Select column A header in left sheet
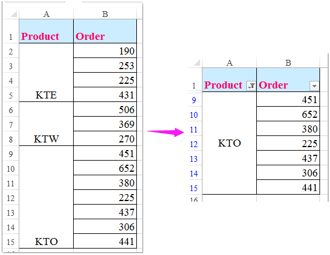 tap(46, 14)
